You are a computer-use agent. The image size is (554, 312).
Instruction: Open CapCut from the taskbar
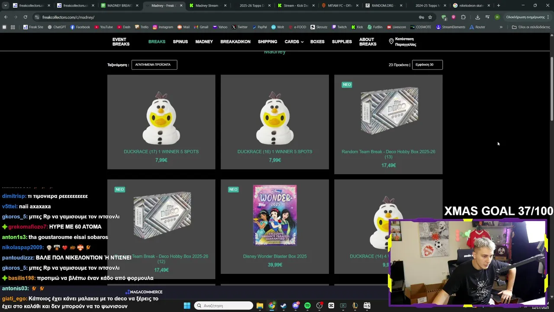pyautogui.click(x=331, y=305)
